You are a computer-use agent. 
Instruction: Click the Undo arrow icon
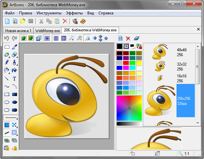tap(7, 38)
